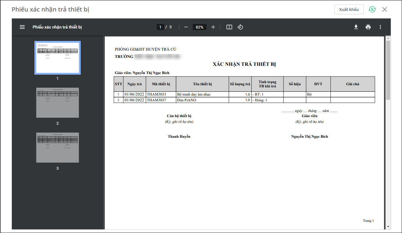
Task: Click the Số hiệu column header
Action: click(x=295, y=84)
